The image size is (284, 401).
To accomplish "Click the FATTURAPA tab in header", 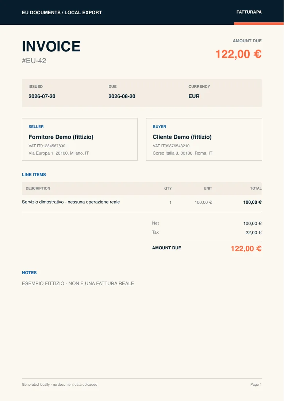I will tap(249, 12).
